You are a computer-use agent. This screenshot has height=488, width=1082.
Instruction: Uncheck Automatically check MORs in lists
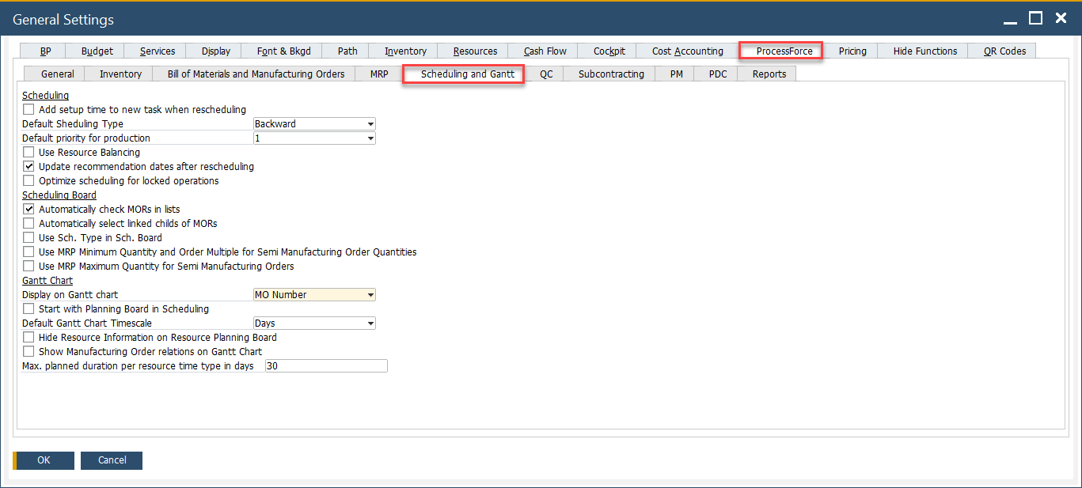[28, 209]
